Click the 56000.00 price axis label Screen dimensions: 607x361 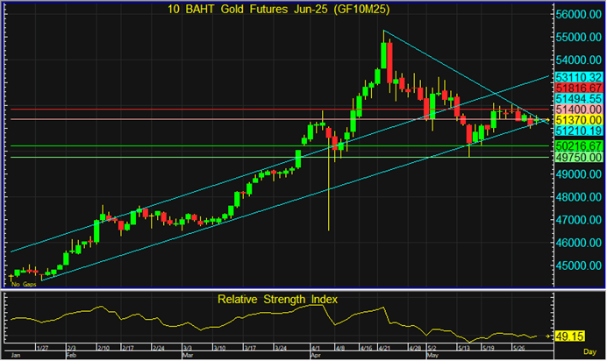point(579,15)
